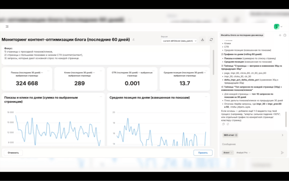Open the hamburger menu at top left
Image resolution: width=289 pixels, height=181 pixels.
[7, 27]
